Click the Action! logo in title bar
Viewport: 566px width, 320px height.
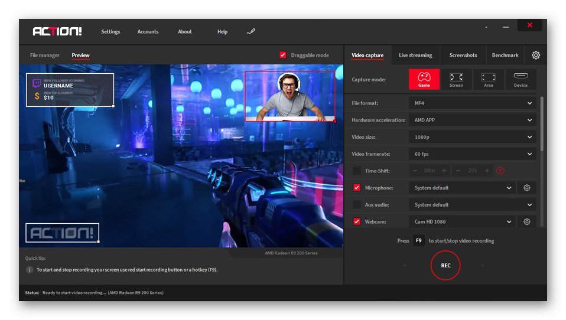coord(57,31)
